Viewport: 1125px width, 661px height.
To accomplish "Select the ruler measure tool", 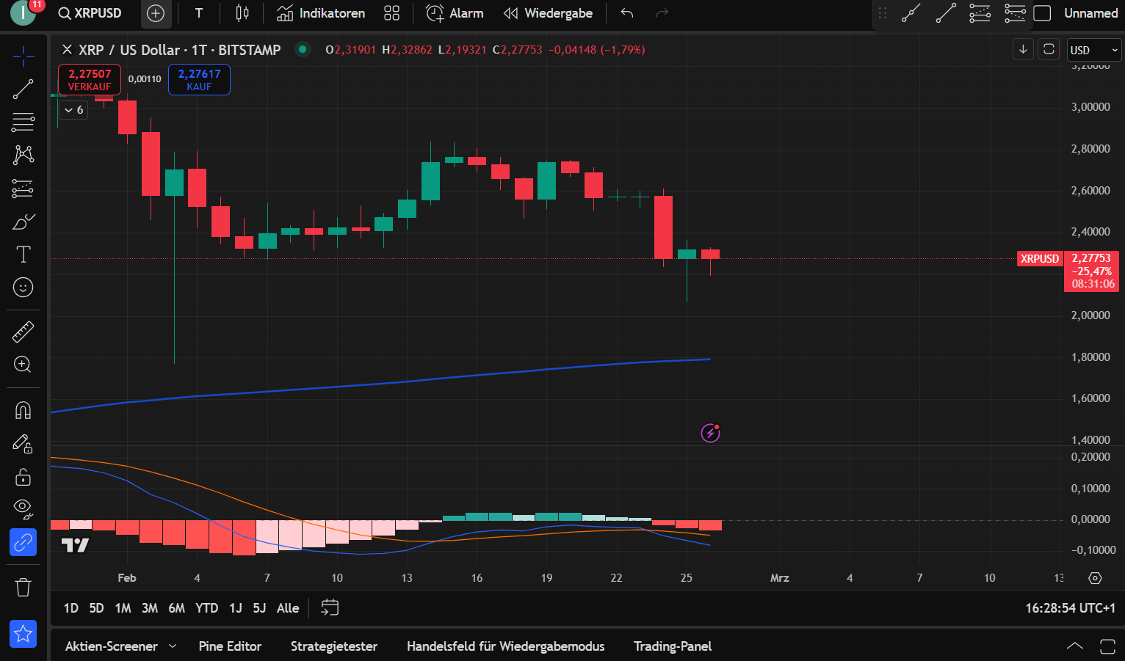I will click(x=23, y=332).
